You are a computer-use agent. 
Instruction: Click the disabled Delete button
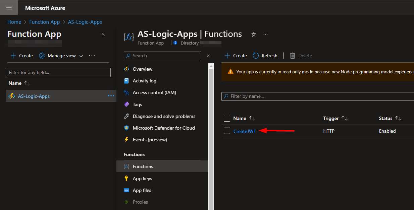click(301, 56)
